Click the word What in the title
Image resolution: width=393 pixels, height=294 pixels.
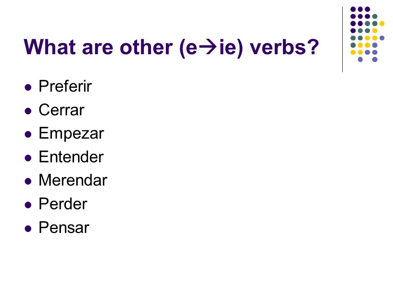coord(50,47)
